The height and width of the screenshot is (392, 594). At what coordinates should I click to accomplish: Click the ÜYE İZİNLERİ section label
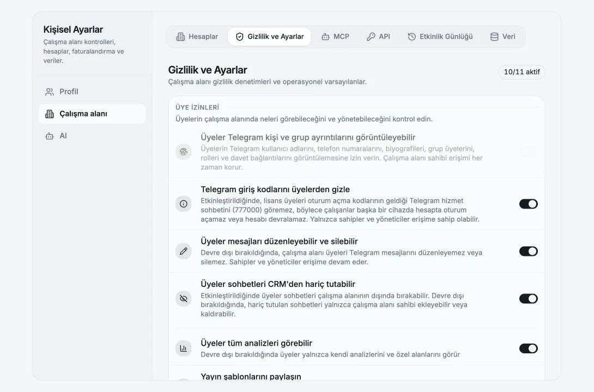point(197,107)
